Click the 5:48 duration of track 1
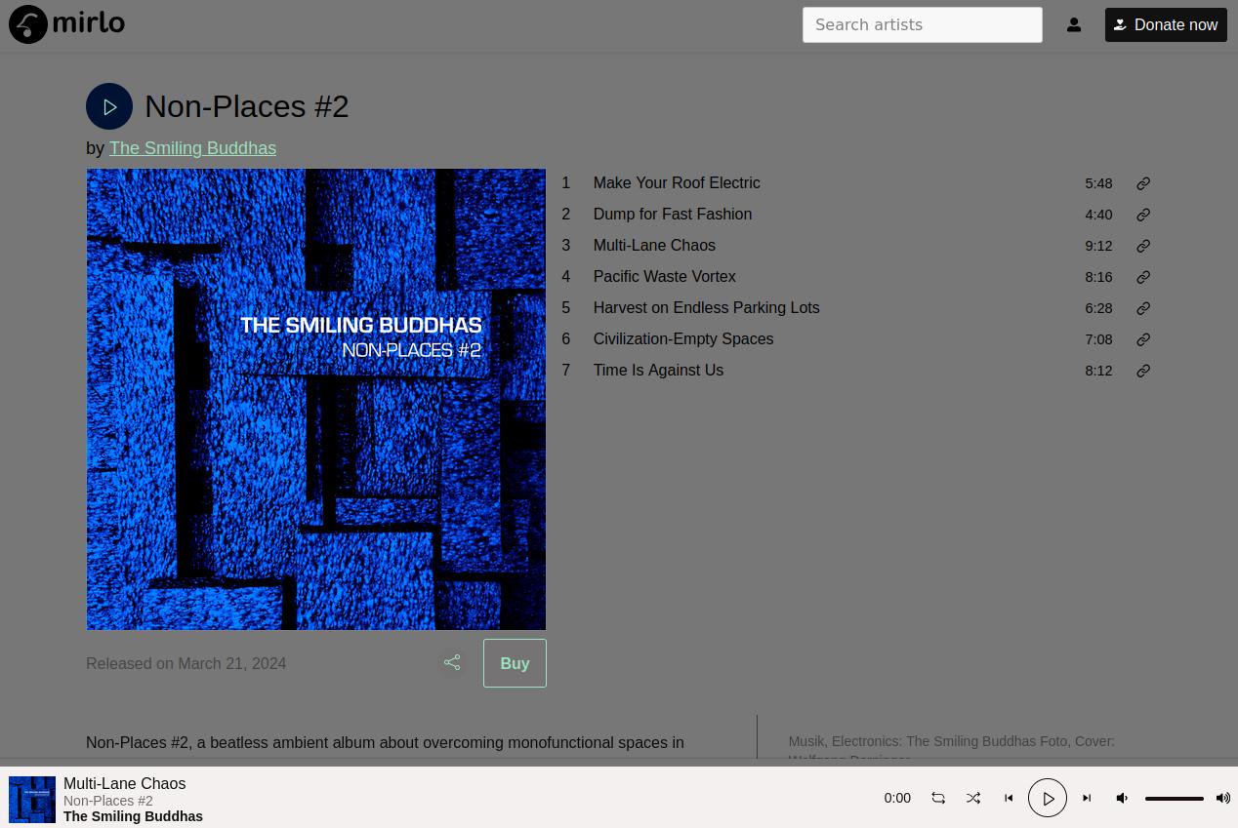1238x828 pixels. [x=1098, y=183]
